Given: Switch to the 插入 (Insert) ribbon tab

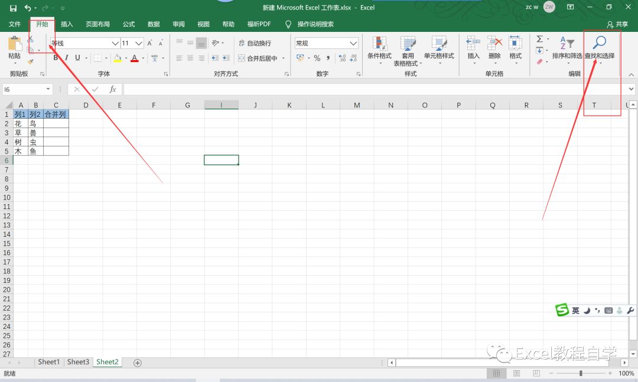Looking at the screenshot, I should tap(67, 24).
